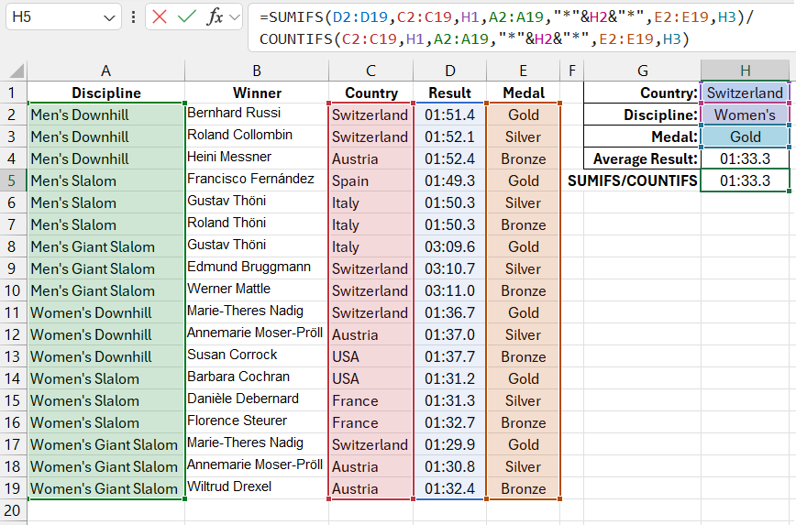The height and width of the screenshot is (525, 796).
Task: Open the Insert Function fx dialog
Action: 215,16
